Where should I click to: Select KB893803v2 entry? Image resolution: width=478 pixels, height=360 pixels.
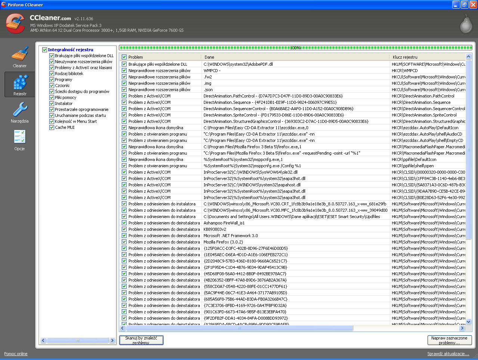[x=215, y=229]
